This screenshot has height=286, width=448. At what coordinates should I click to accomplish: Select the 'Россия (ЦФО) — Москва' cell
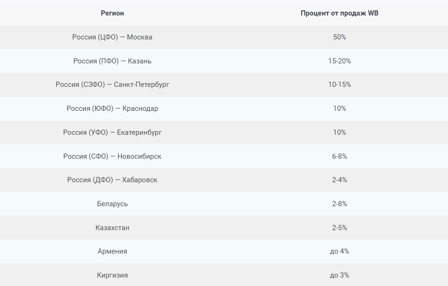tap(112, 37)
